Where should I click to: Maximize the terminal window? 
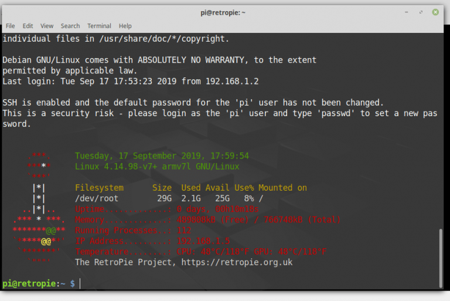click(x=421, y=12)
